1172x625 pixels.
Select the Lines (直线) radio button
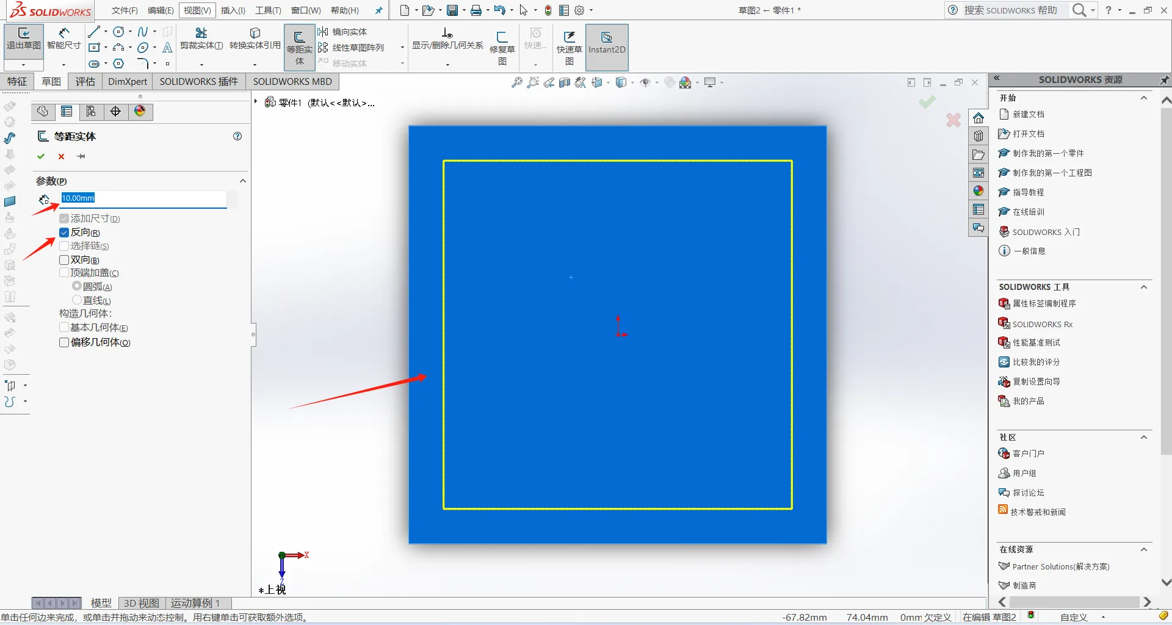coord(77,300)
